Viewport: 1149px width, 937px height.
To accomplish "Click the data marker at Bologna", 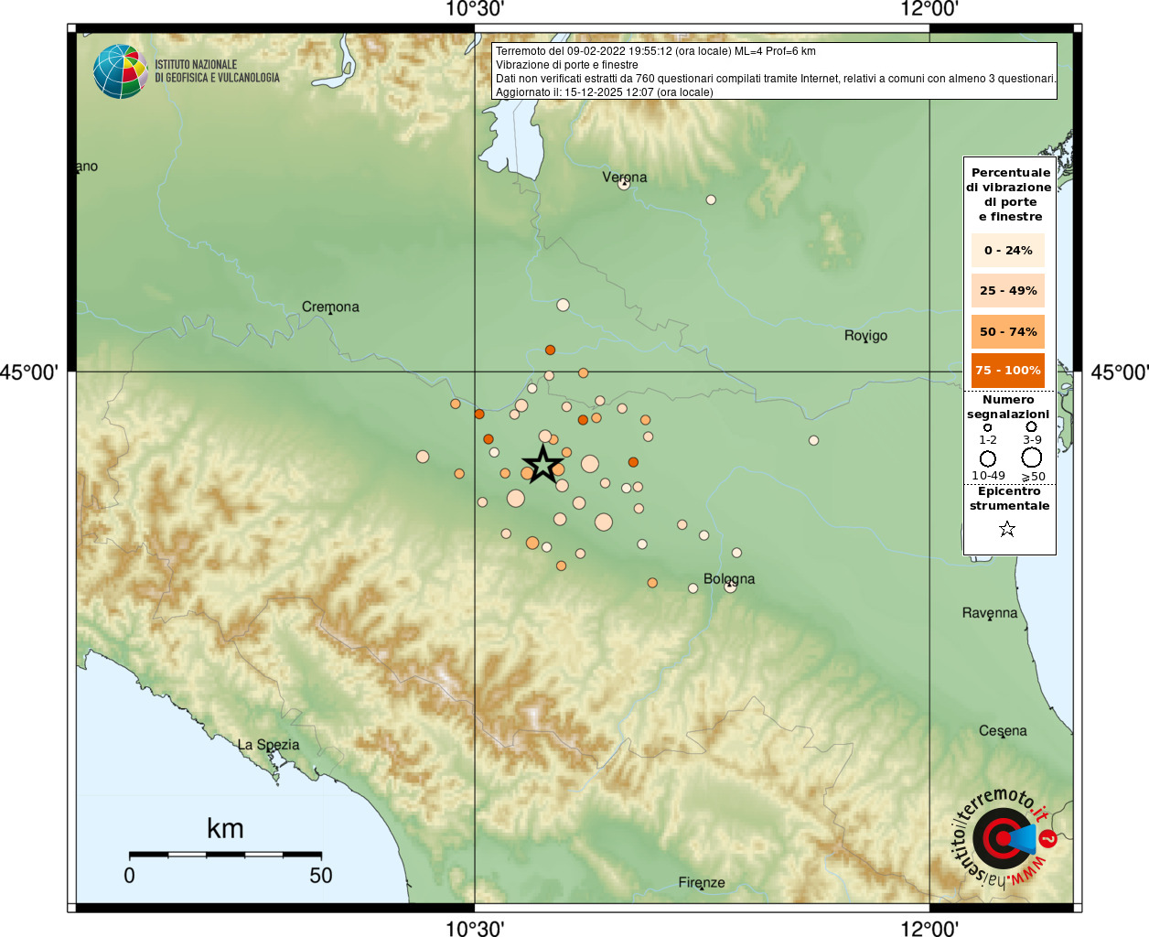I will pyautogui.click(x=730, y=587).
